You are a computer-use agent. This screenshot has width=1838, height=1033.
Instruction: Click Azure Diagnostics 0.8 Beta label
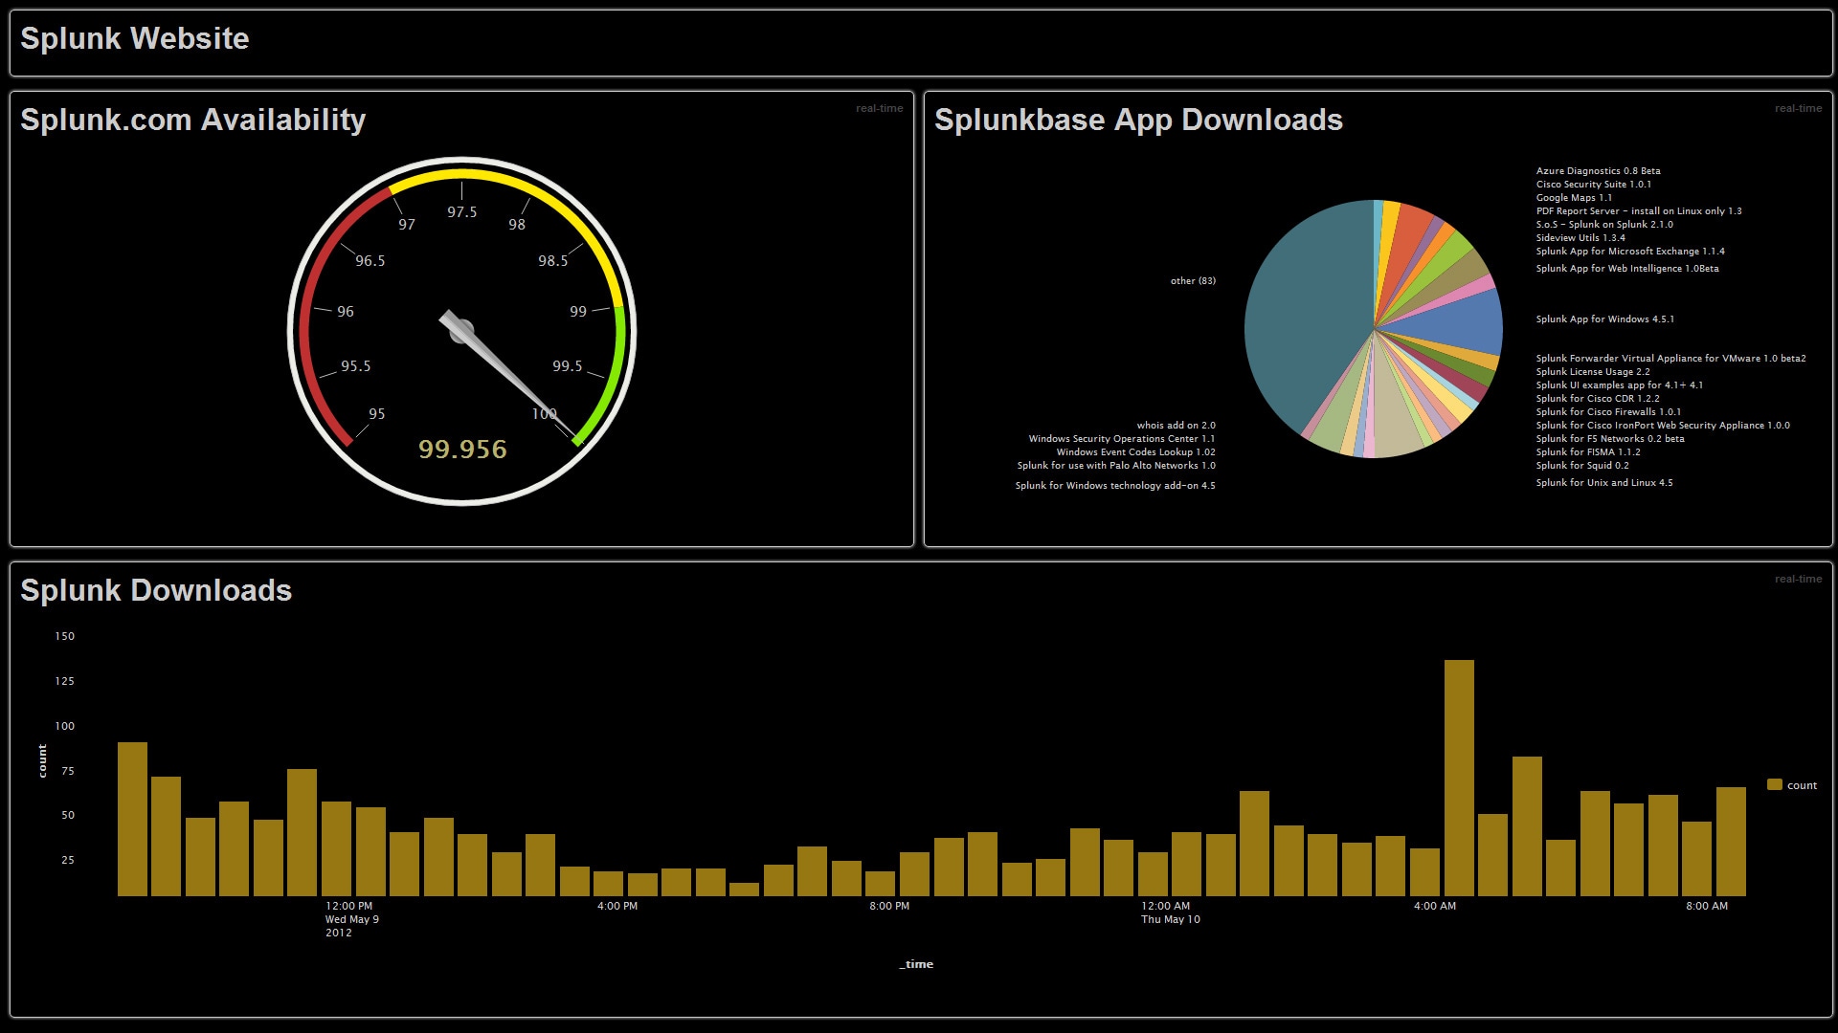point(1598,171)
